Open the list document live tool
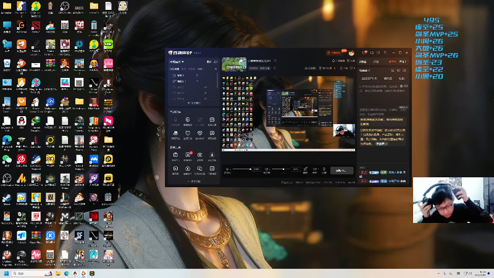This screenshot has height=278, width=494. pyautogui.click(x=212, y=169)
